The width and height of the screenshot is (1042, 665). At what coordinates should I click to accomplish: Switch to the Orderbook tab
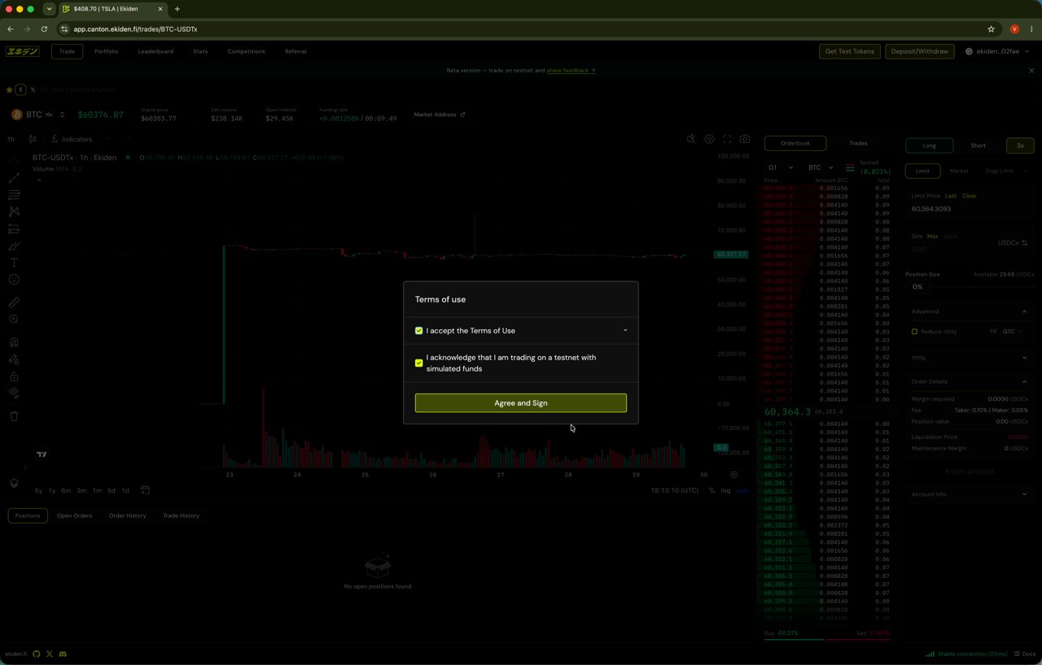(795, 143)
